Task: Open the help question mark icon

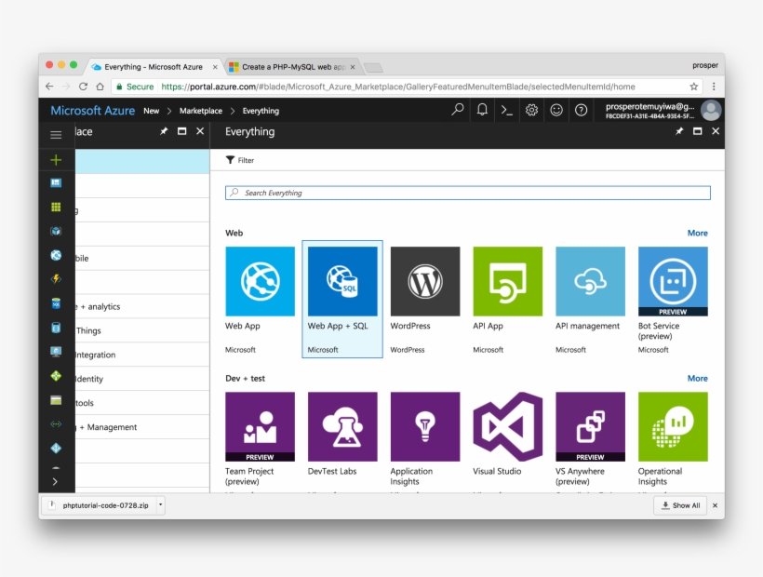Action: (x=581, y=110)
